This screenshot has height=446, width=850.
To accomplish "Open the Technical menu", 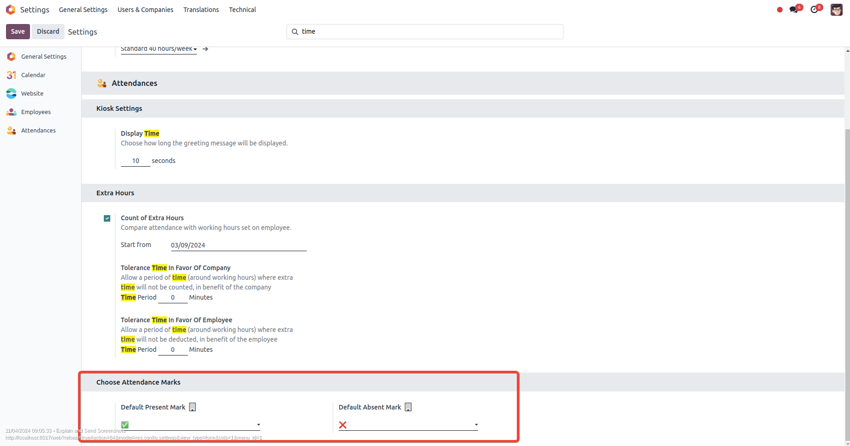I will [x=242, y=10].
